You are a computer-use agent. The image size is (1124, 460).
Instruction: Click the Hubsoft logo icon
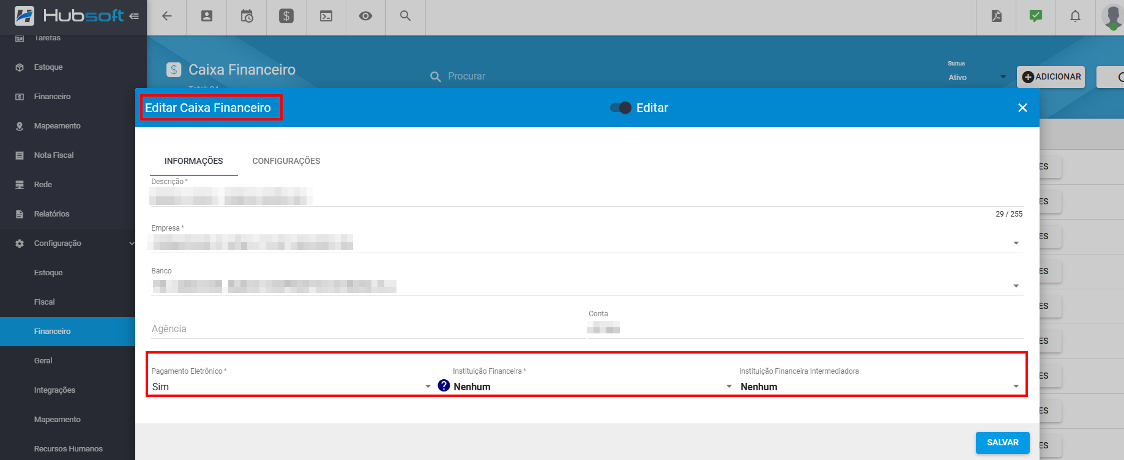24,16
